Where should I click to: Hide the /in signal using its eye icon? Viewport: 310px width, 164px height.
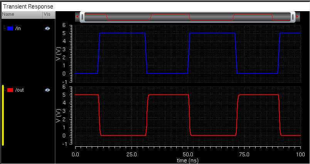47,28
